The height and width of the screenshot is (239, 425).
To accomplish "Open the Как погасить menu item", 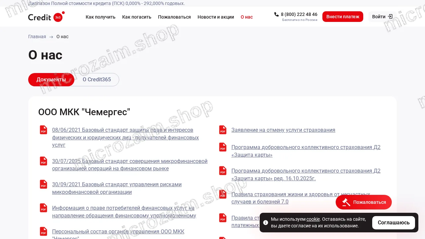I will (137, 17).
